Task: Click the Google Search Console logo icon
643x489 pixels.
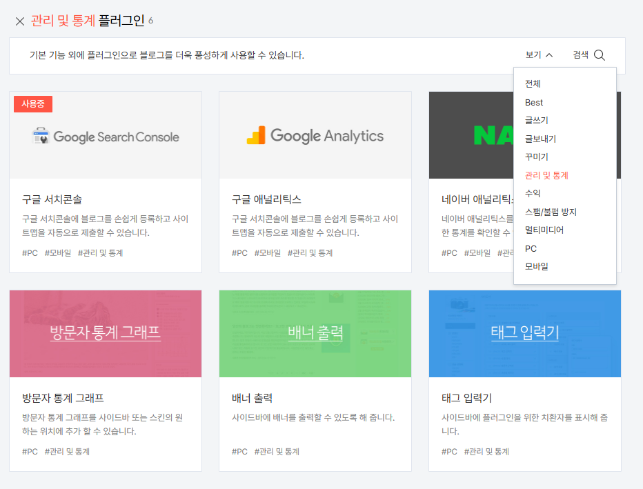Action: coord(40,136)
